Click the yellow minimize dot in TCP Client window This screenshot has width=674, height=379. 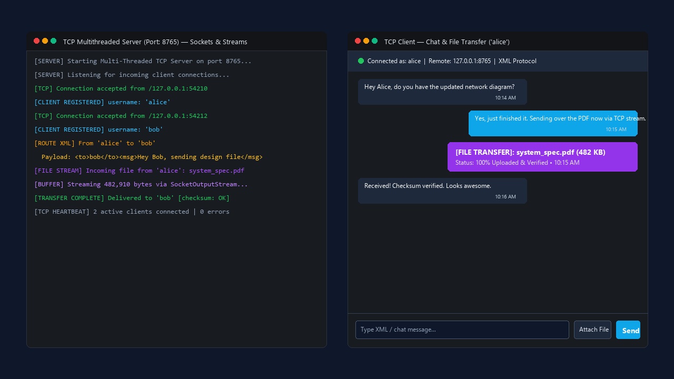pos(366,41)
